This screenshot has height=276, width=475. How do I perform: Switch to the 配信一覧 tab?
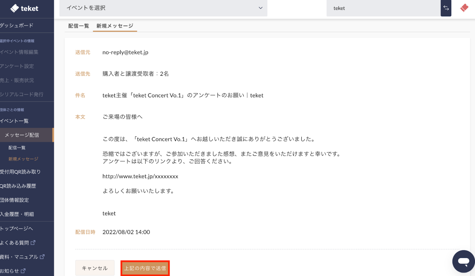78,26
